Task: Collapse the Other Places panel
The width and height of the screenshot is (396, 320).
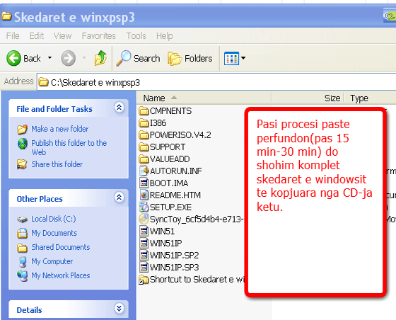Action: click(x=119, y=197)
